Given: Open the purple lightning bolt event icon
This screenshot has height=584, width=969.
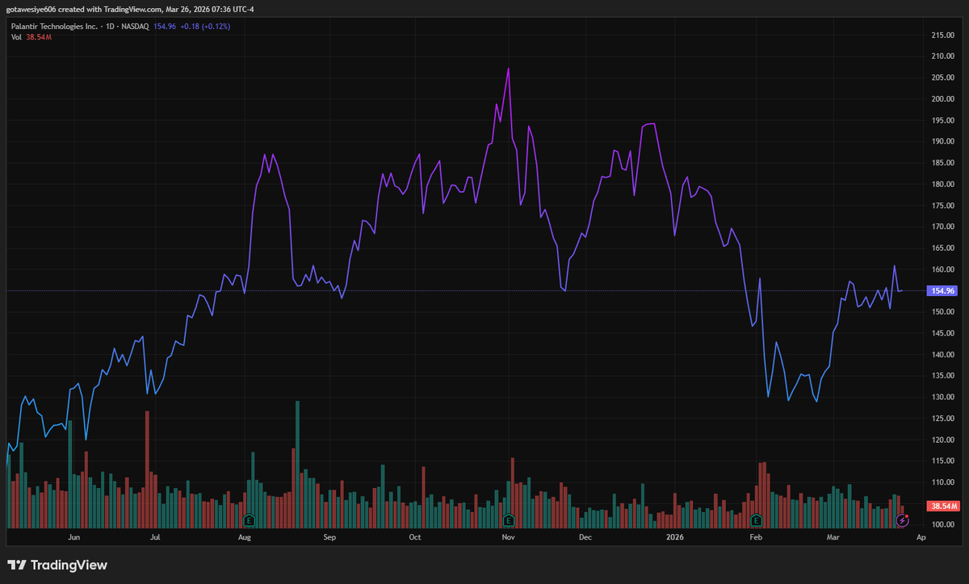Looking at the screenshot, I should coord(904,519).
